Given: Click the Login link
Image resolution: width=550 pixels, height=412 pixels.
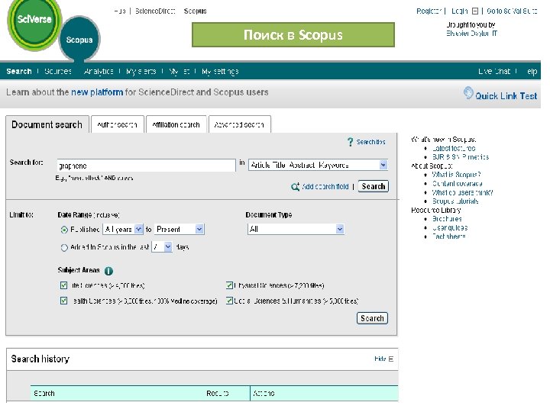Looking at the screenshot, I should 460,11.
